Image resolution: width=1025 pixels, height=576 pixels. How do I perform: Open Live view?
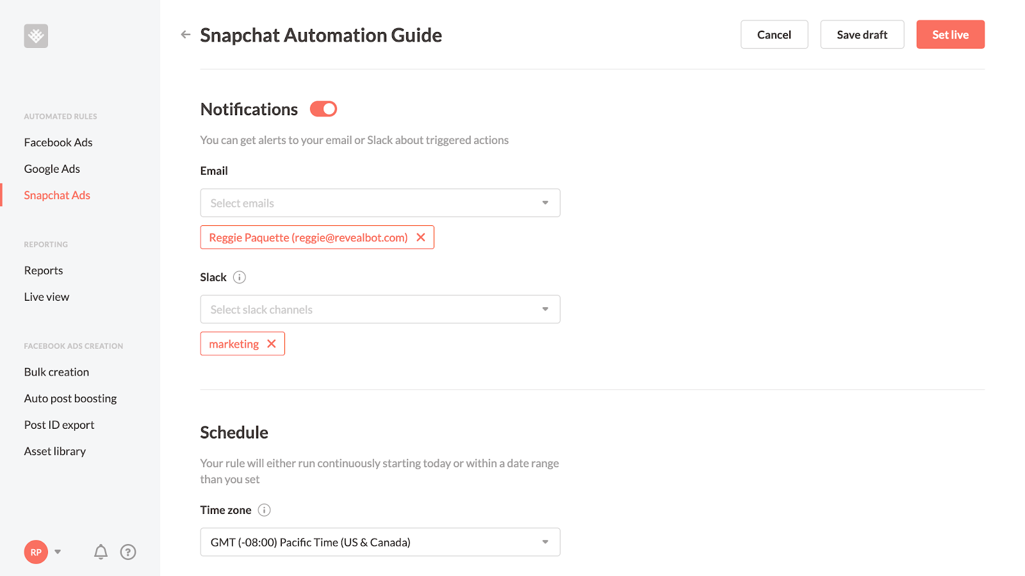47,297
